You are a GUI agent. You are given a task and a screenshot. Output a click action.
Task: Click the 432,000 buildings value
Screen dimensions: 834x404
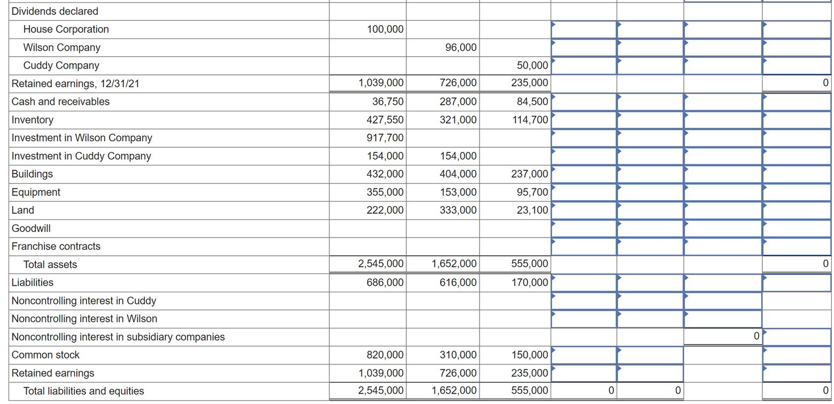click(x=385, y=174)
